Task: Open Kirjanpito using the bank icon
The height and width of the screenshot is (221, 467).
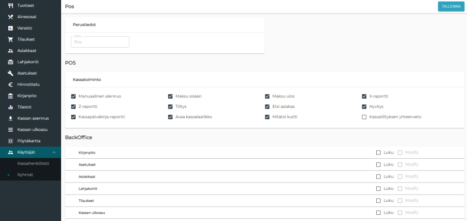Action: [x=10, y=96]
